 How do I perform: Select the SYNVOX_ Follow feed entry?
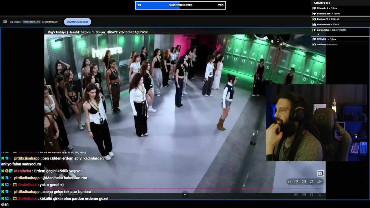(x=341, y=39)
